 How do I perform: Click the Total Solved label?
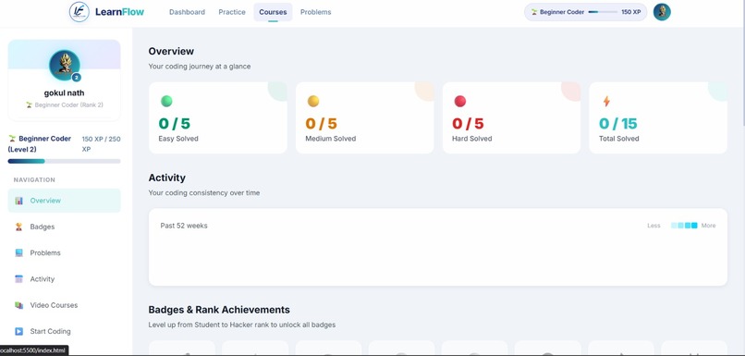click(618, 139)
